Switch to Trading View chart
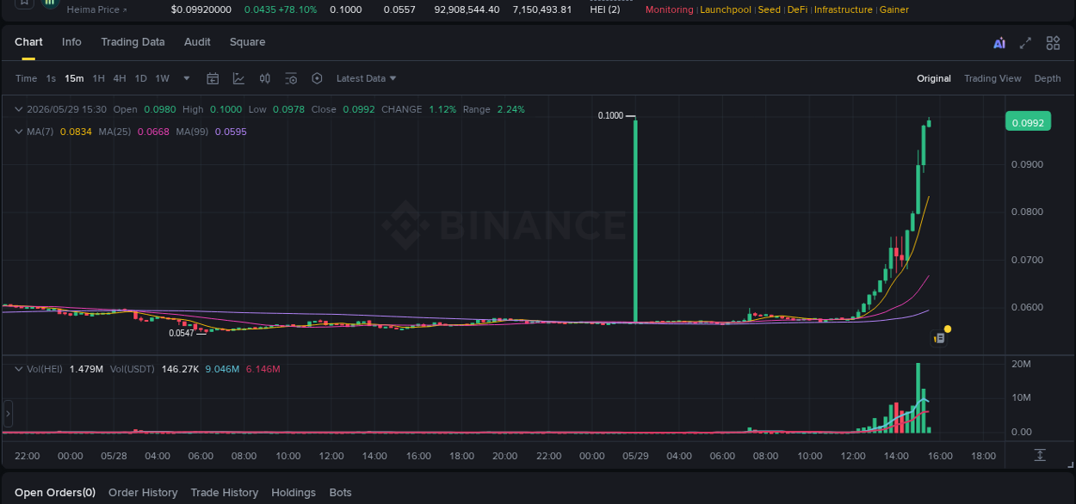The height and width of the screenshot is (504, 1076). click(993, 78)
